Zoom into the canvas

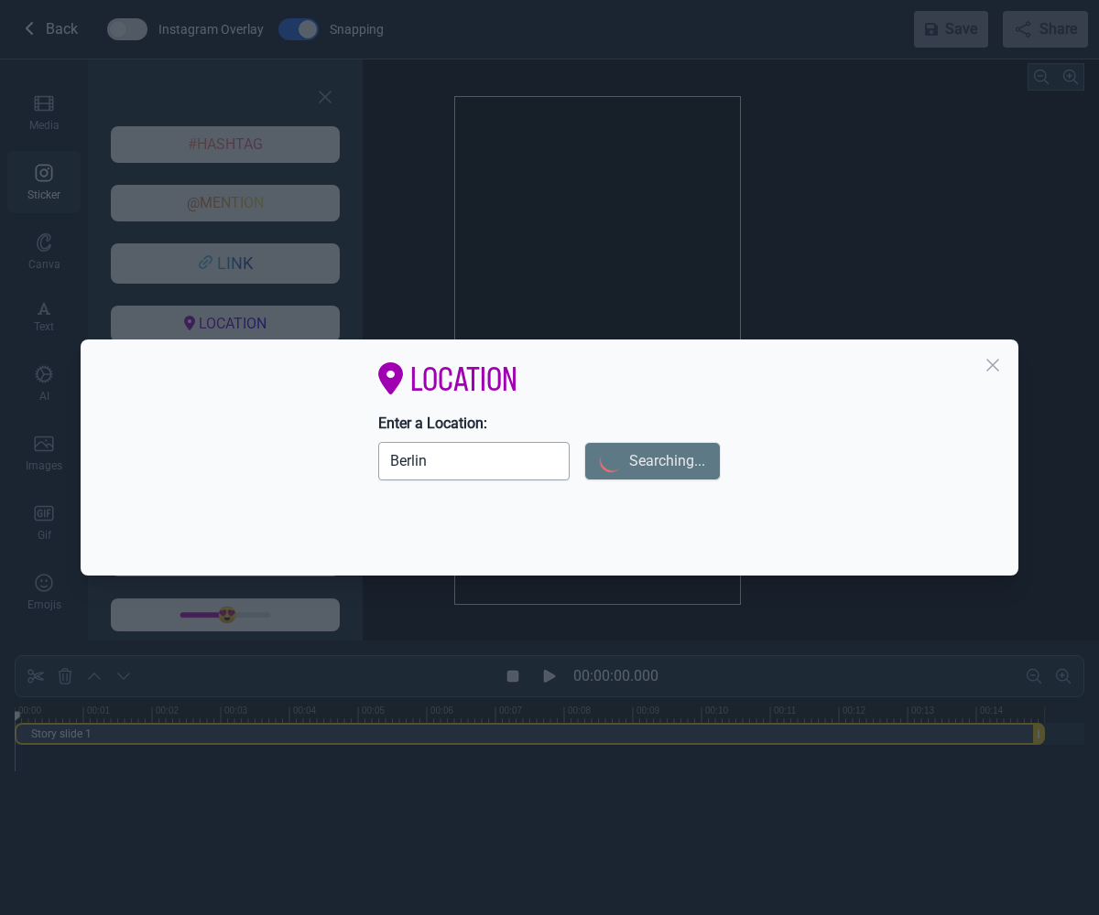click(1071, 76)
